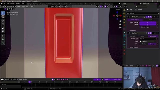Open Global transform orientation dropdown
The height and width of the screenshot is (90, 160).
(52, 6)
